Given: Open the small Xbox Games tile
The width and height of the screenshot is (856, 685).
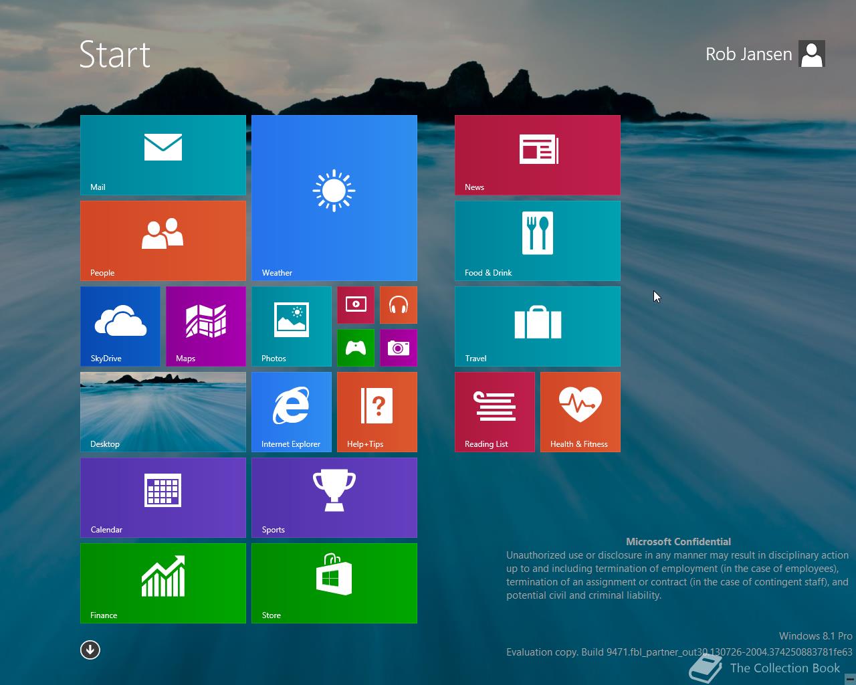Looking at the screenshot, I should coord(356,348).
